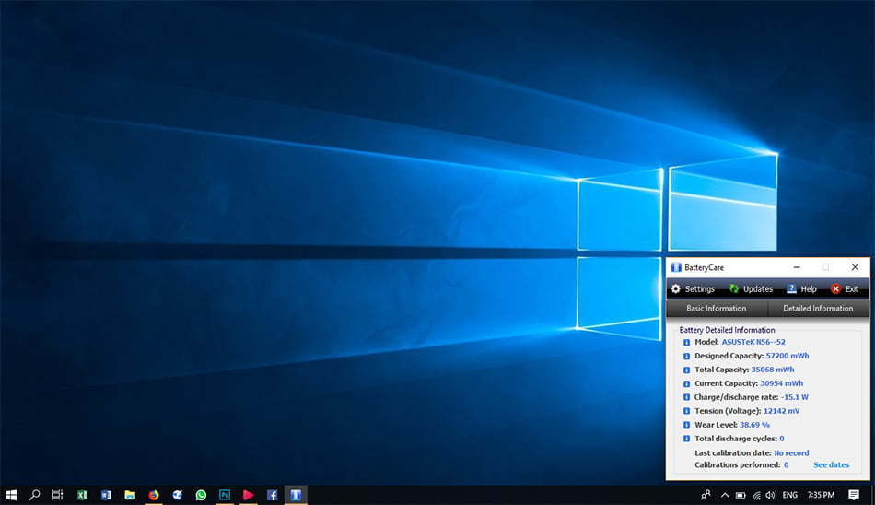Select the Detailed Information tab
This screenshot has width=875, height=505.
pyautogui.click(x=818, y=309)
